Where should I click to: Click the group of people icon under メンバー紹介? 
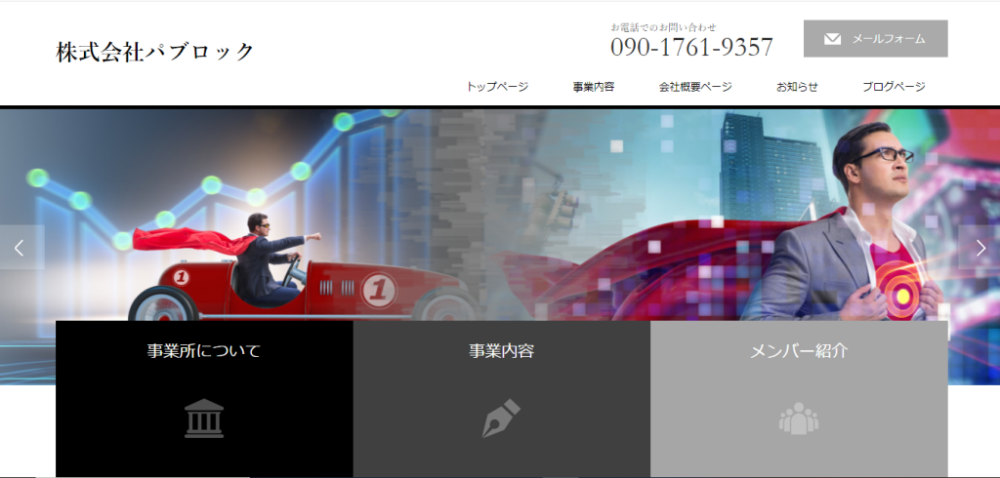point(798,418)
